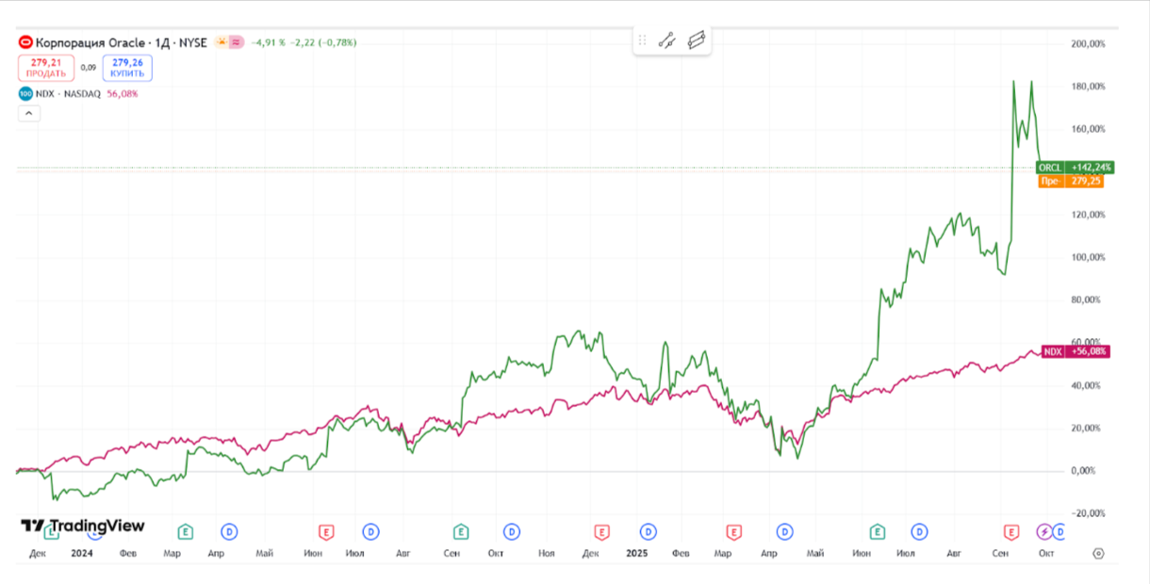Screen dimensions: 1150x584
Task: Click the blue КУПИТЬ buy button
Action: click(x=127, y=67)
